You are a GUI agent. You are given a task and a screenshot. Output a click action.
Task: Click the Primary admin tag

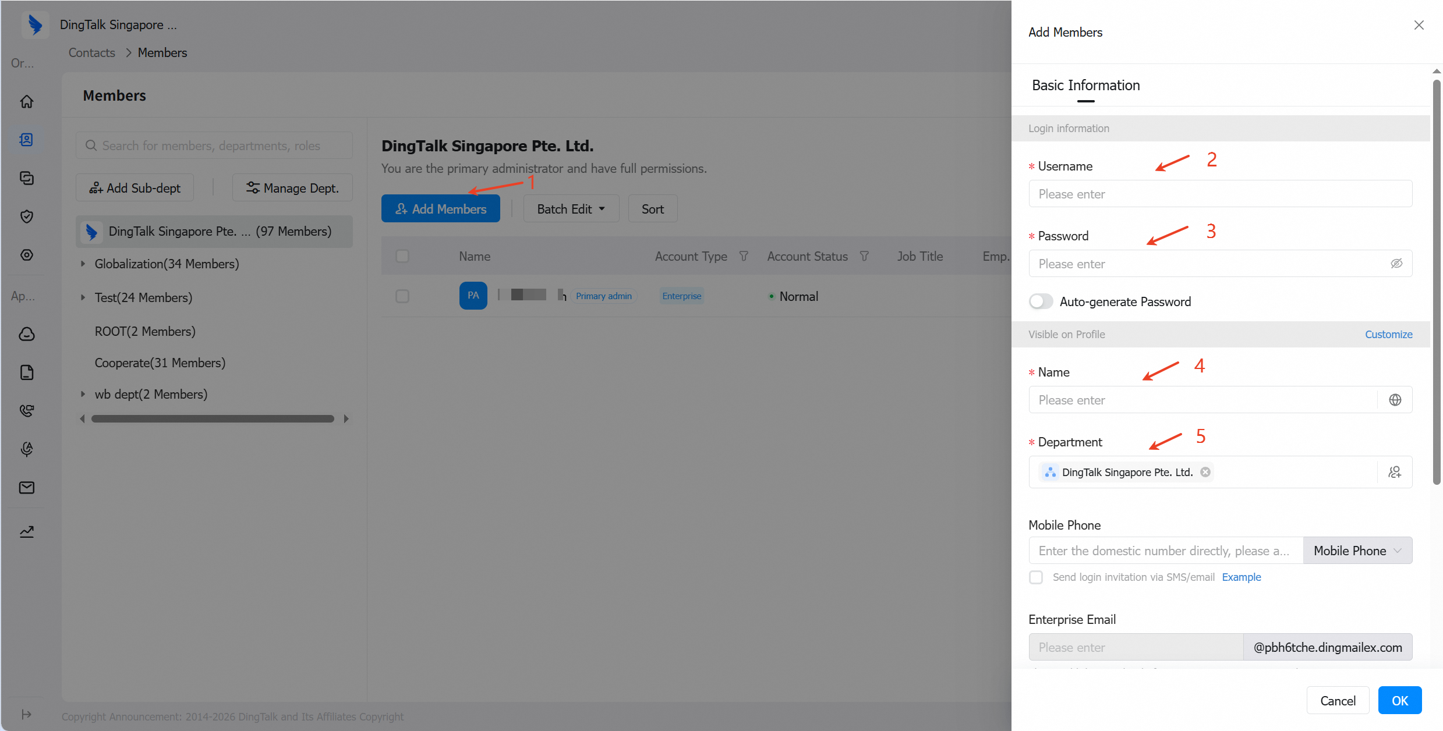[x=604, y=296]
